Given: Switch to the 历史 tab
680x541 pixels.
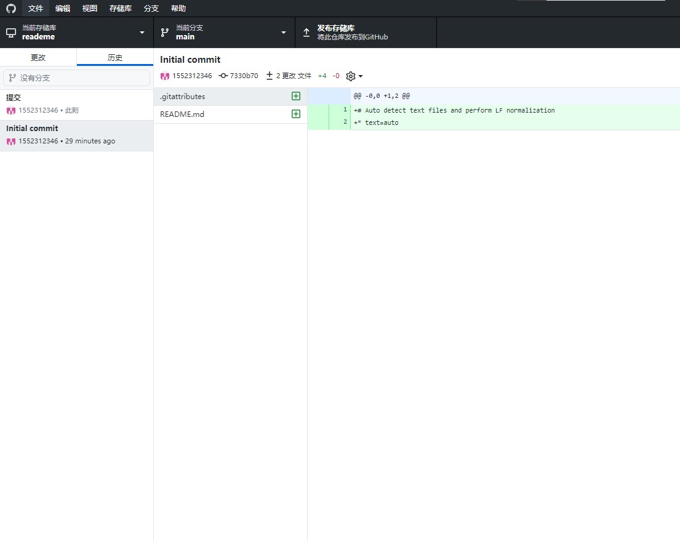Looking at the screenshot, I should click(115, 57).
